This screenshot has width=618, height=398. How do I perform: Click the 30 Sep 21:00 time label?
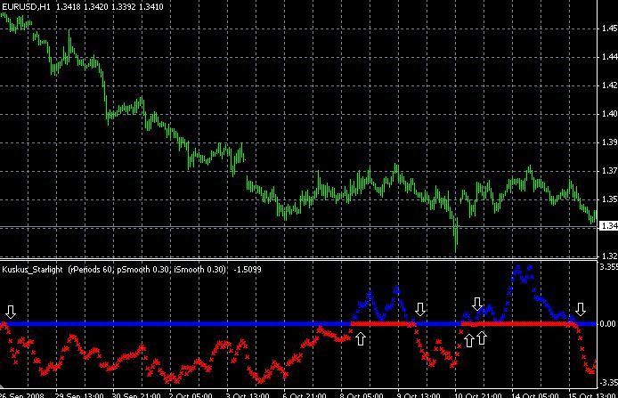(136, 394)
